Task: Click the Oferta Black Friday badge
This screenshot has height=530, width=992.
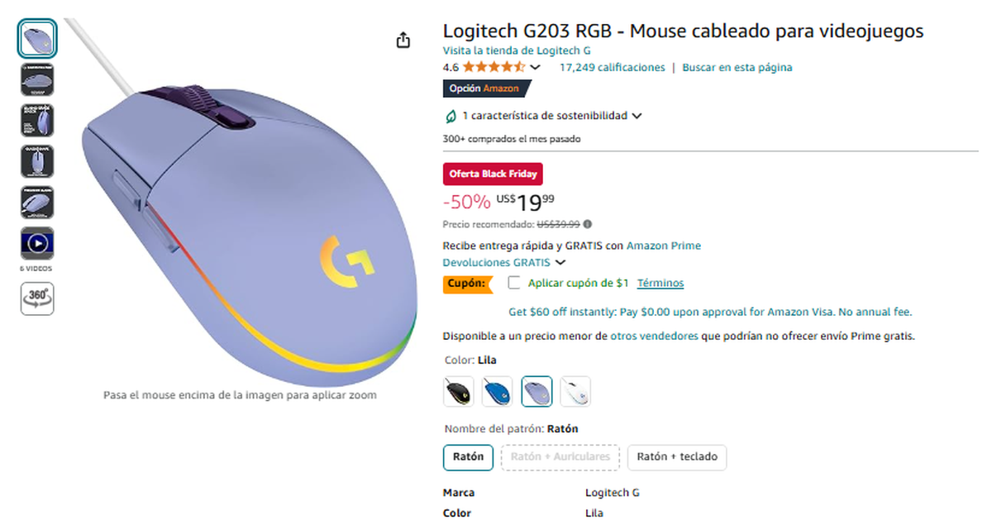Action: click(x=492, y=174)
